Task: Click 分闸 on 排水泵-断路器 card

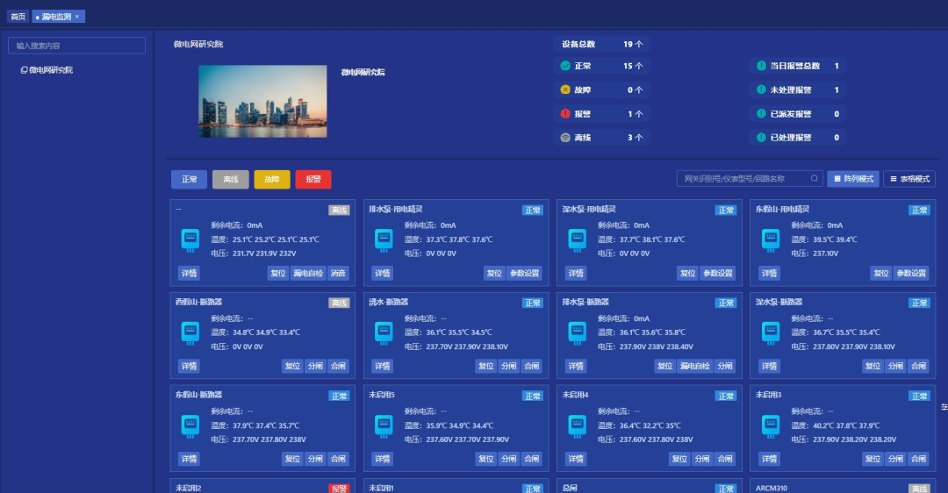Action: (725, 366)
